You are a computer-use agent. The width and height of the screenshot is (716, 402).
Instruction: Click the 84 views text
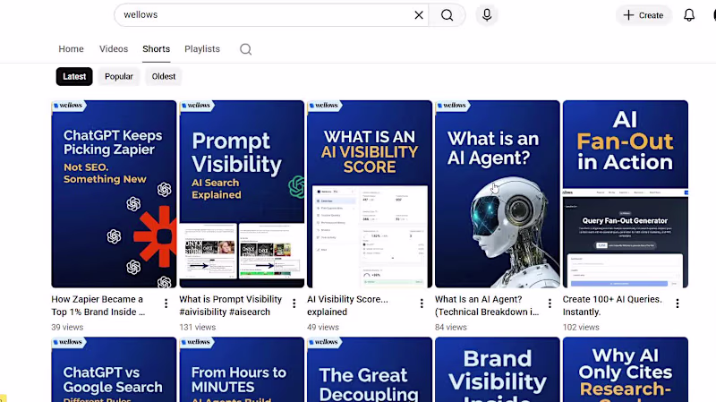[x=451, y=327]
